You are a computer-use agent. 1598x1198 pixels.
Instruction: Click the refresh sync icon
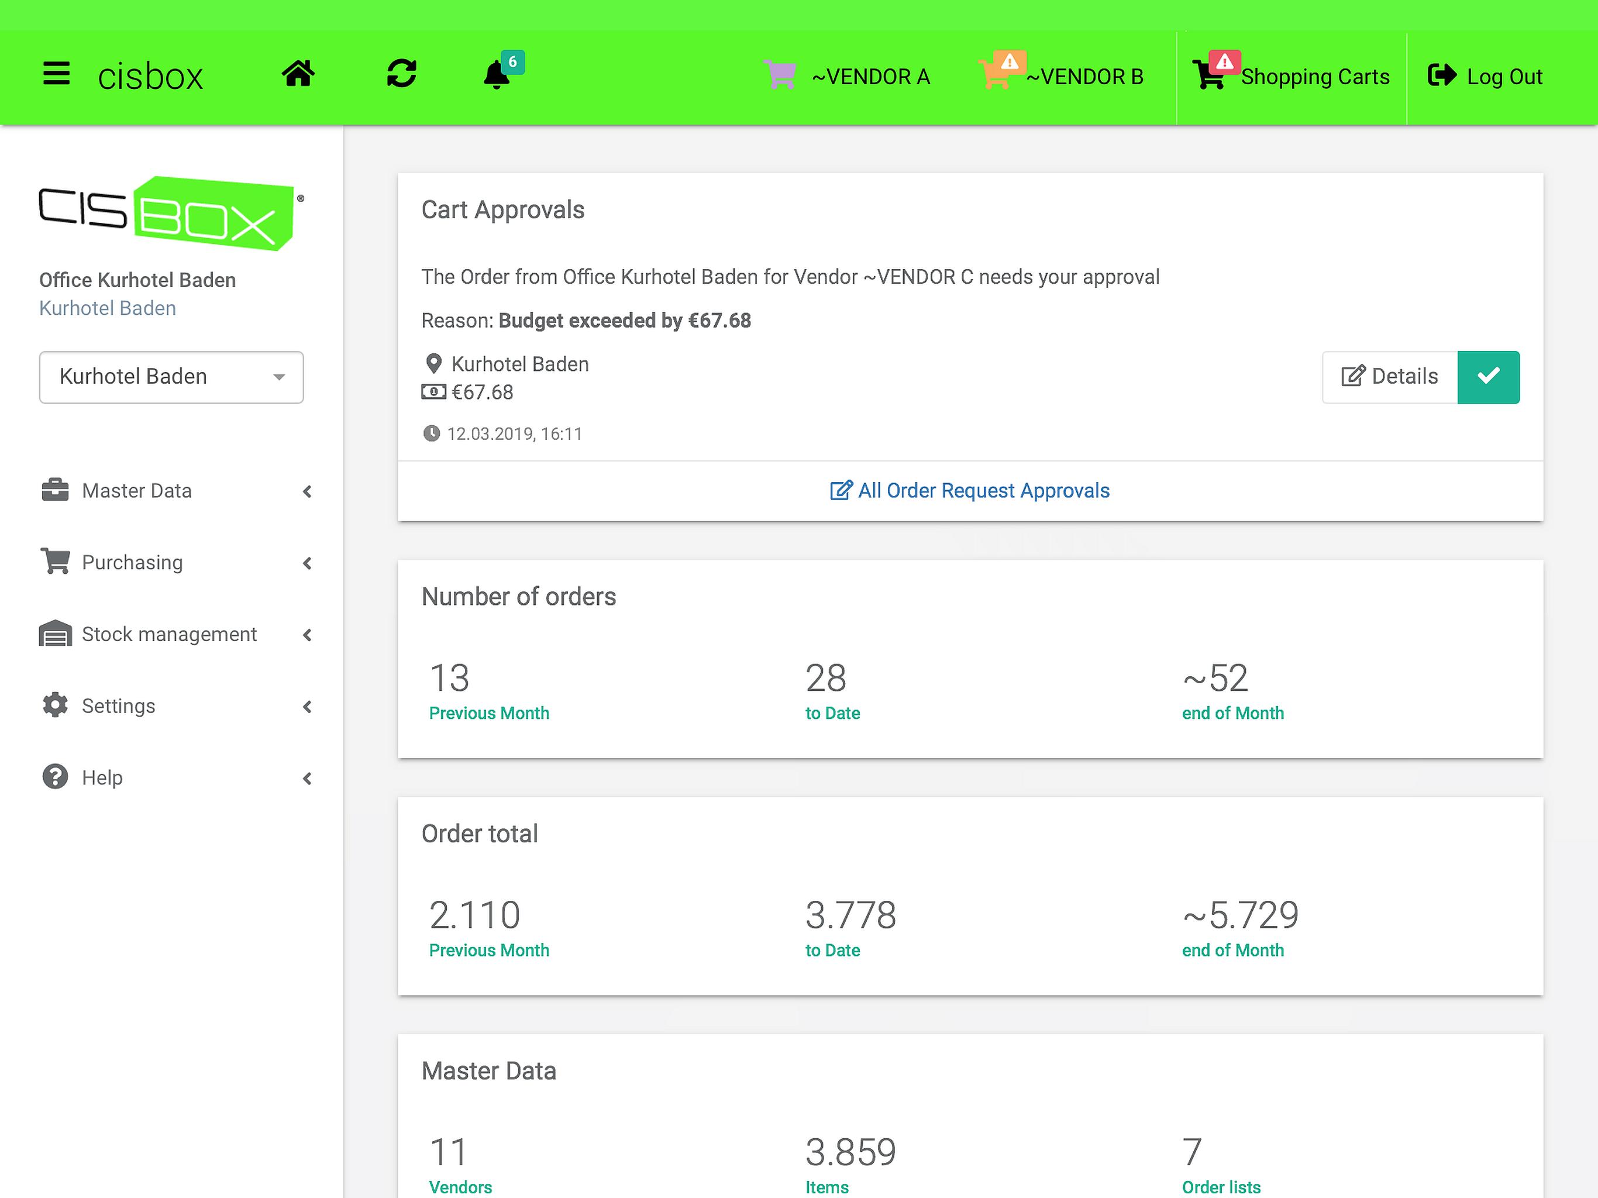pyautogui.click(x=401, y=74)
